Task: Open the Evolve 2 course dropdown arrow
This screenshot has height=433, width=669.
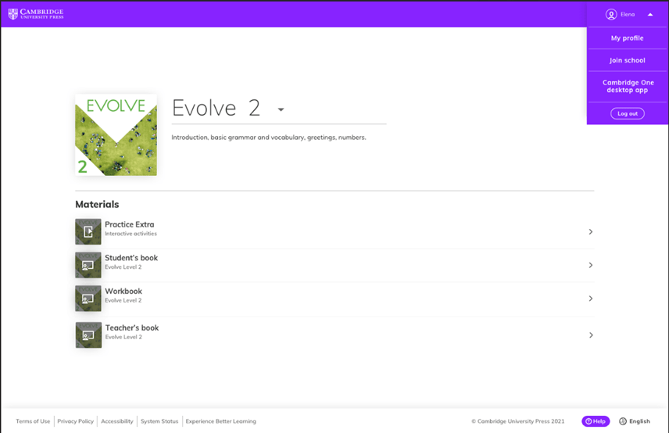Action: 281,109
